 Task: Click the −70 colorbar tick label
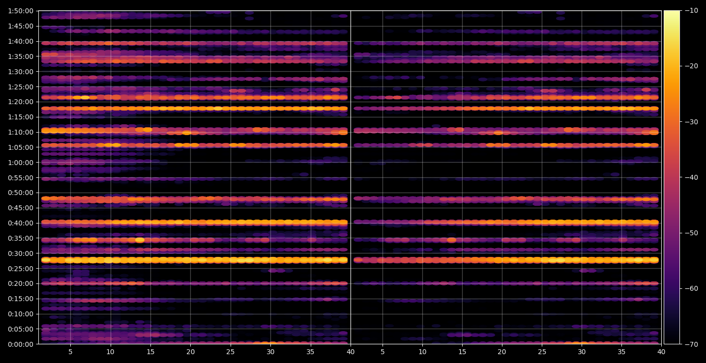(689, 344)
